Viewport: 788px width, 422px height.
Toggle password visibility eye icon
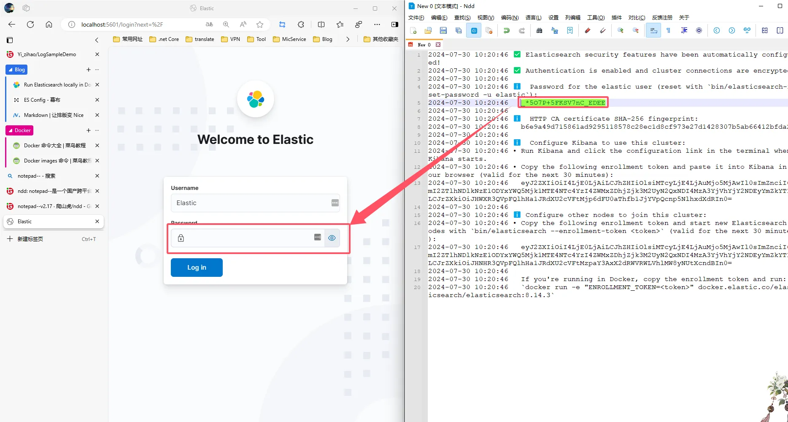(332, 238)
